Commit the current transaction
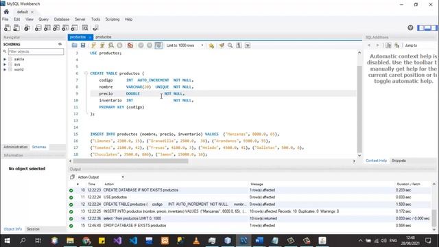 point(141,45)
